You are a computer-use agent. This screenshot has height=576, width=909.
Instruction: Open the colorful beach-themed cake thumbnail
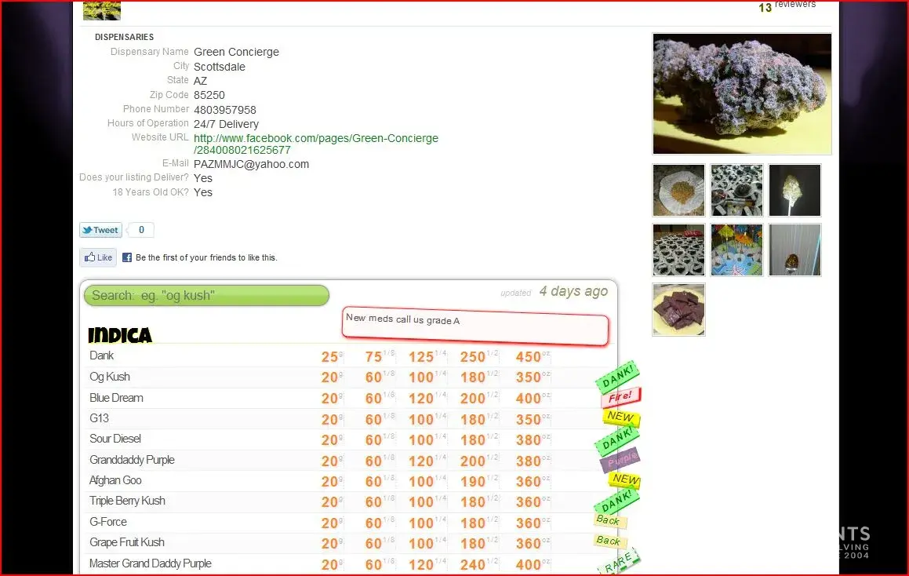(736, 250)
